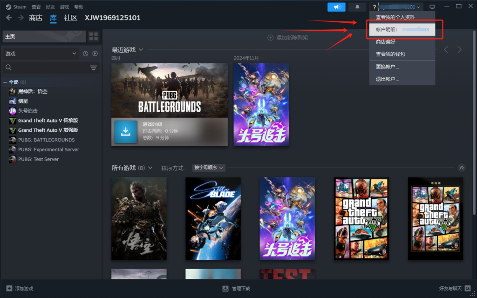This screenshot has width=477, height=298.
Task: Open advanced filter options icon
Action: (93, 68)
